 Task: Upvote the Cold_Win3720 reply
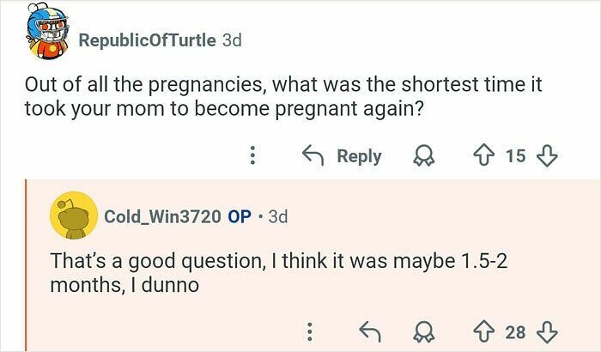click(x=488, y=331)
